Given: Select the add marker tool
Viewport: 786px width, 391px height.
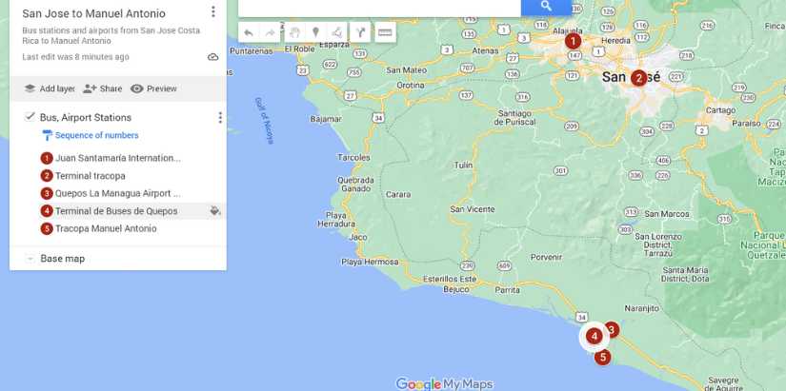Looking at the screenshot, I should coord(315,32).
